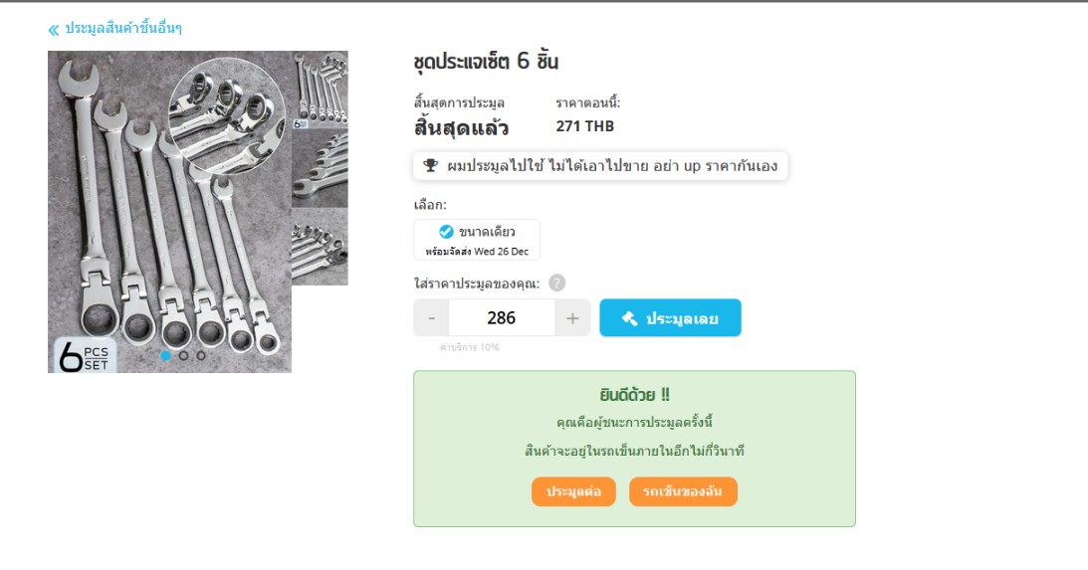Click the bid amount field showing 286
The image size is (1088, 570).
coord(502,318)
